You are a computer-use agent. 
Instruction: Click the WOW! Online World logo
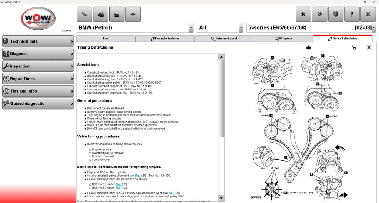click(38, 19)
